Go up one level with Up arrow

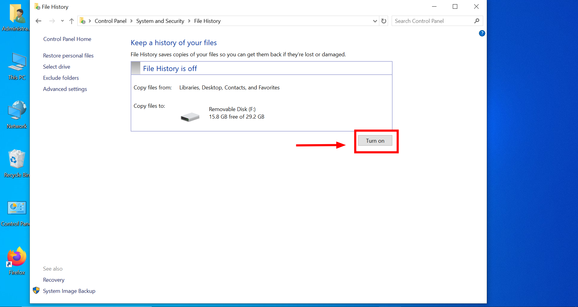click(x=71, y=21)
